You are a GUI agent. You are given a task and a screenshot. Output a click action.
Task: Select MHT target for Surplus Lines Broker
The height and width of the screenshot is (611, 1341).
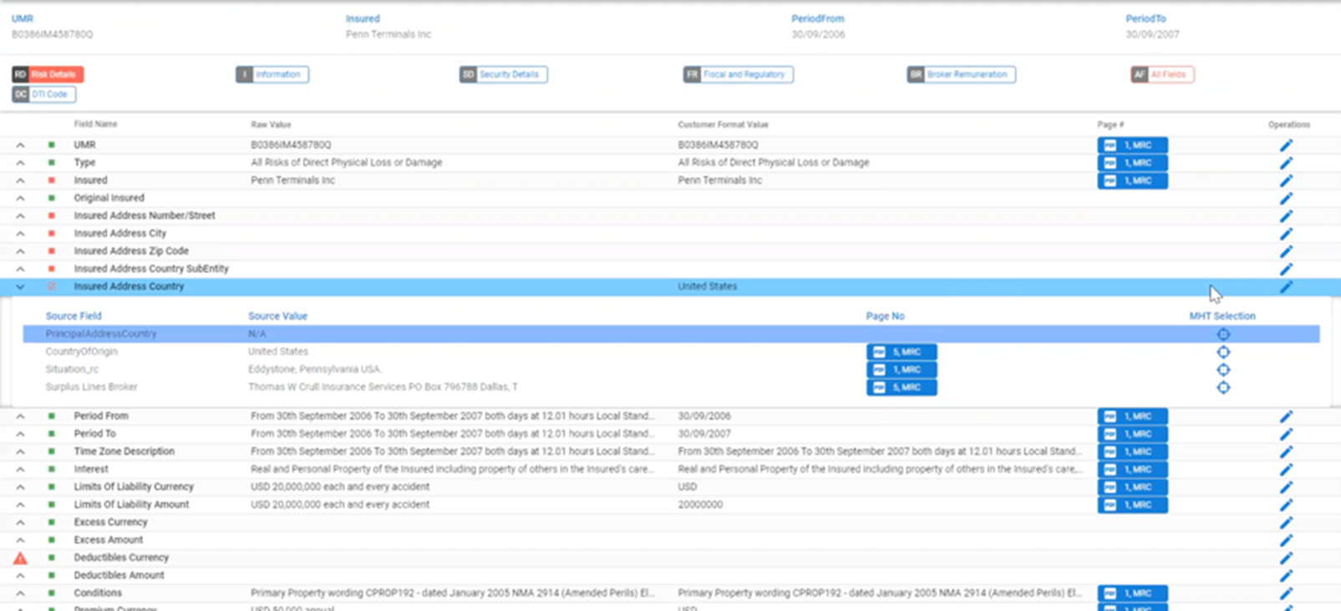(1223, 387)
